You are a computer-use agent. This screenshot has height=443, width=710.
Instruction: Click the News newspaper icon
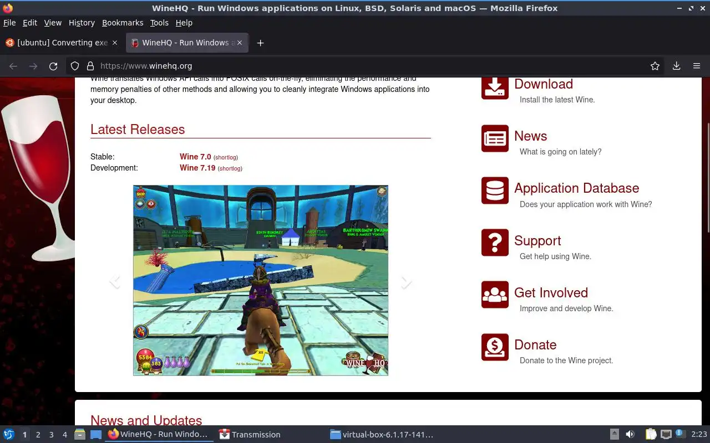click(495, 138)
